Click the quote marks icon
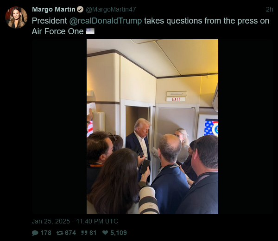Viewport: 278px width, 241px height. (84, 233)
